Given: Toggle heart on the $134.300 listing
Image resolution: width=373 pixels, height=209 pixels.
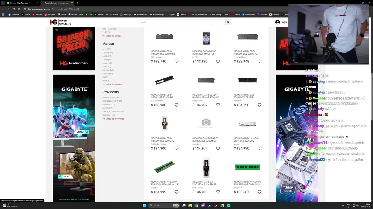Looking at the screenshot, I should pos(176,148).
